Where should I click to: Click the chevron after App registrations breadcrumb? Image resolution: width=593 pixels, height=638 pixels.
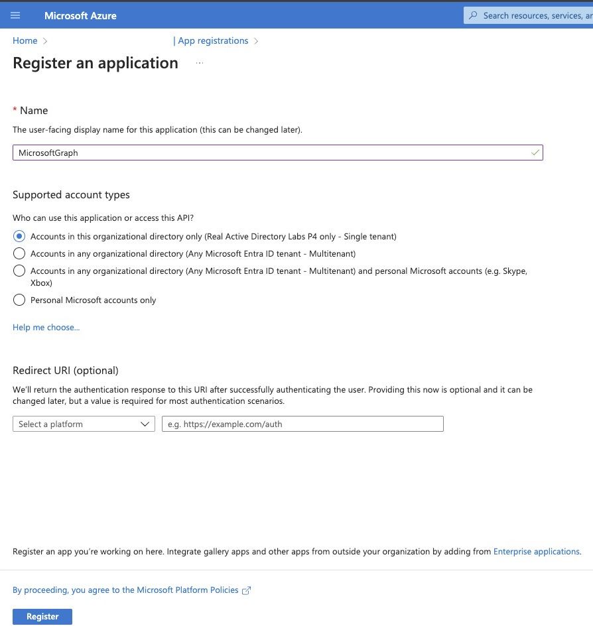pyautogui.click(x=255, y=40)
